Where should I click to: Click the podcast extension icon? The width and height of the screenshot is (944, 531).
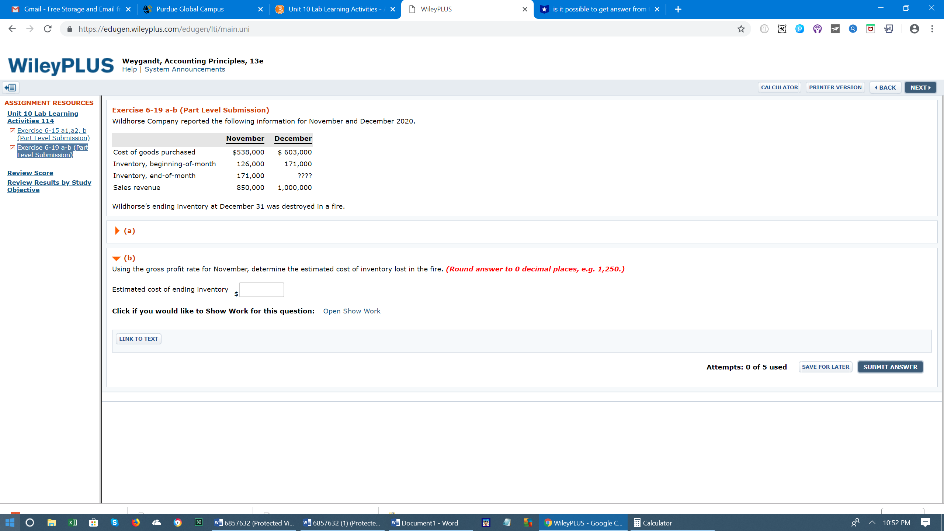(817, 29)
